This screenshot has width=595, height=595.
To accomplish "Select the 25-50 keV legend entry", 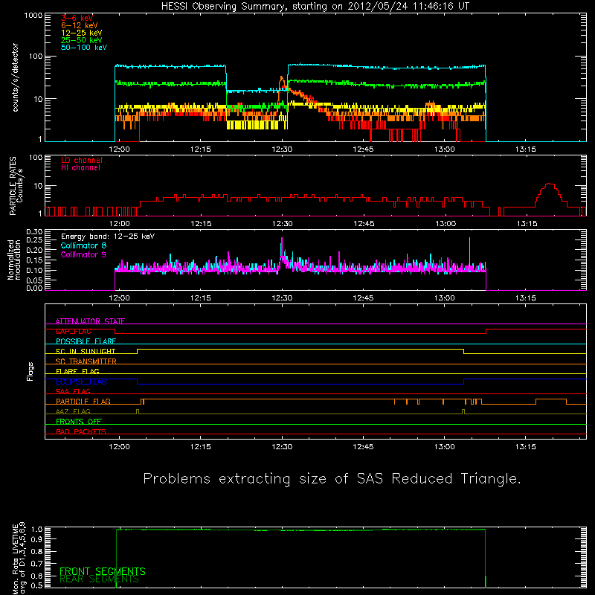I will [81, 40].
